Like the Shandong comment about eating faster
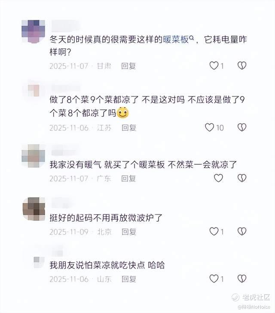Viewport: 275px width, 313px height. [214, 279]
